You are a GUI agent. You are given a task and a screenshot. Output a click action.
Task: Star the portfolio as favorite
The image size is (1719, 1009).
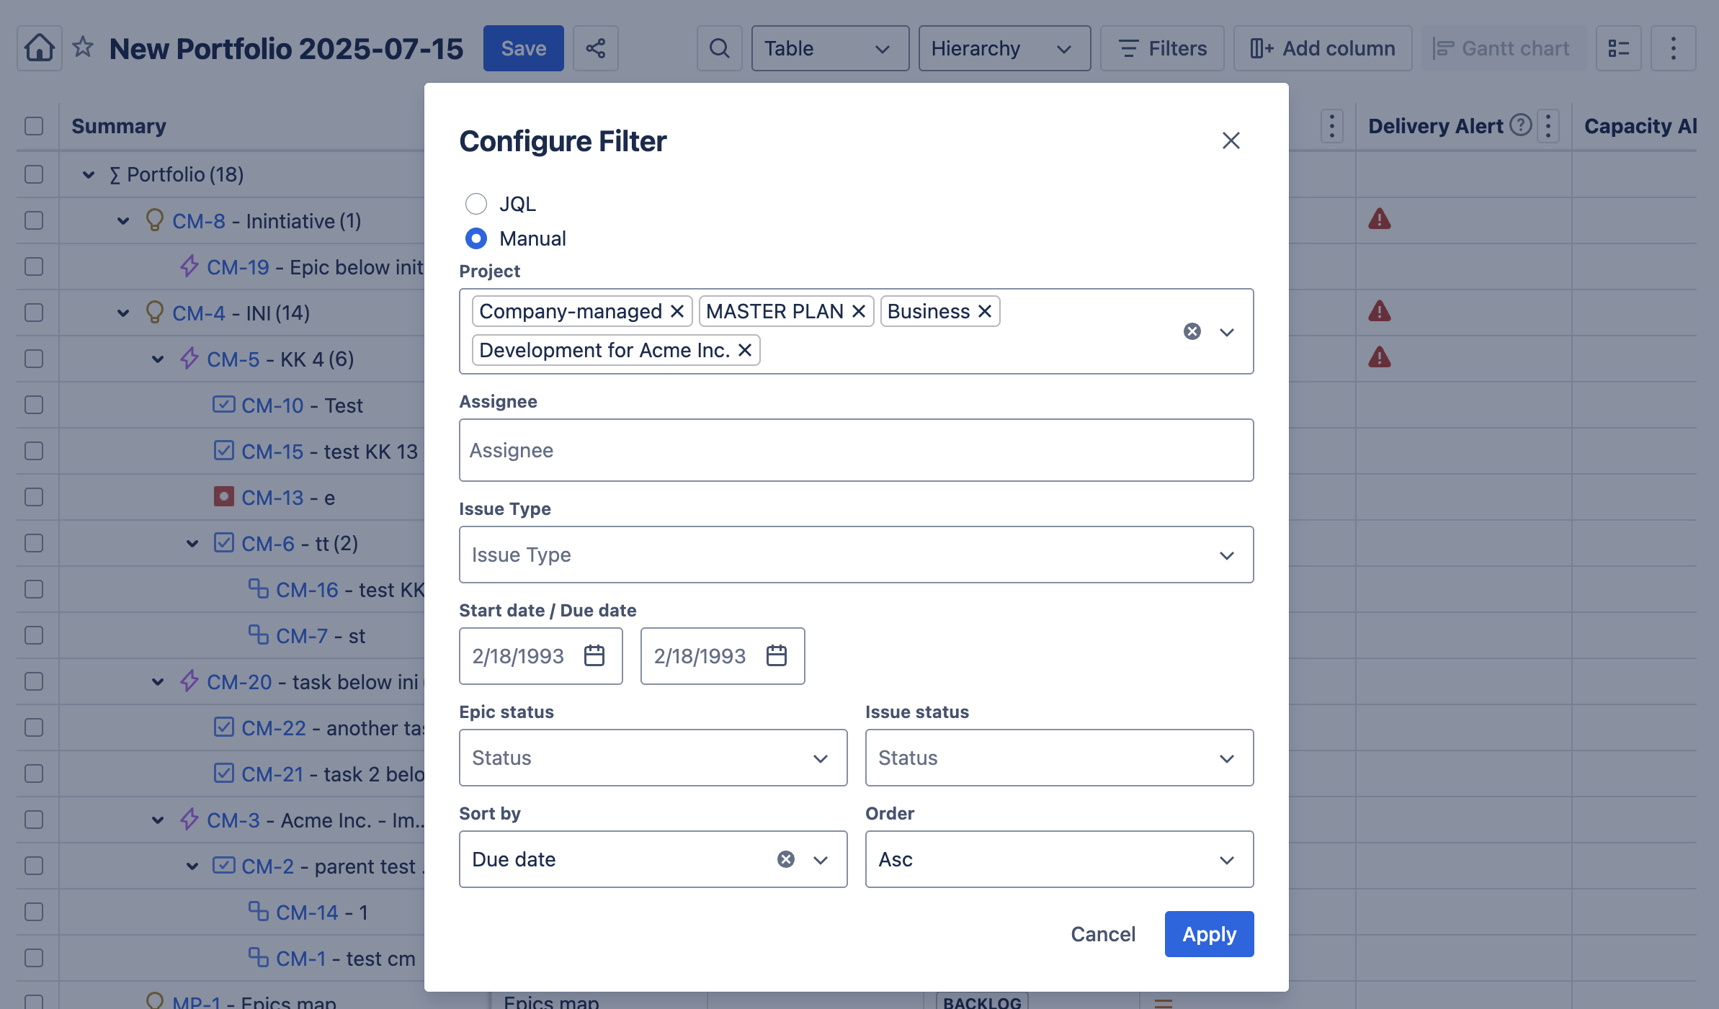pyautogui.click(x=83, y=48)
